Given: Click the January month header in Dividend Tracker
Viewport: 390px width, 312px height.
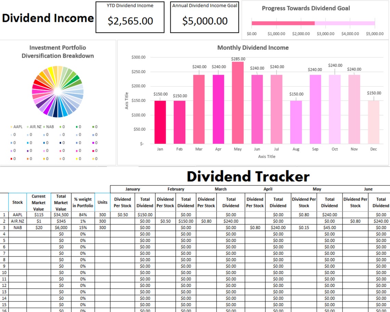Looking at the screenshot, I should click(x=132, y=188).
